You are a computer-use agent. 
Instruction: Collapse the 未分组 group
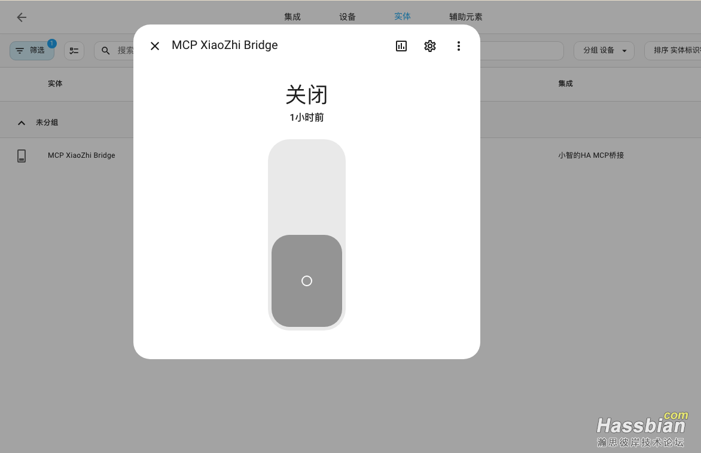(22, 123)
